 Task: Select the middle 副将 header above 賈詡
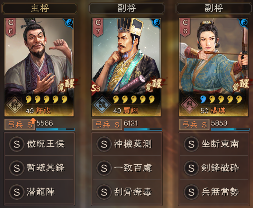(127, 8)
